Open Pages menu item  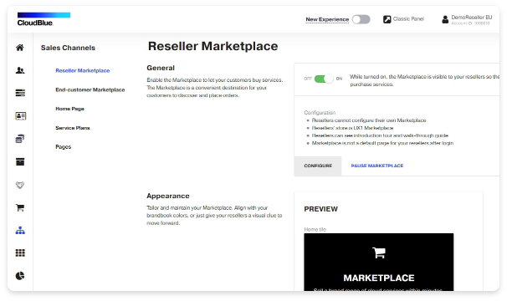coord(64,147)
